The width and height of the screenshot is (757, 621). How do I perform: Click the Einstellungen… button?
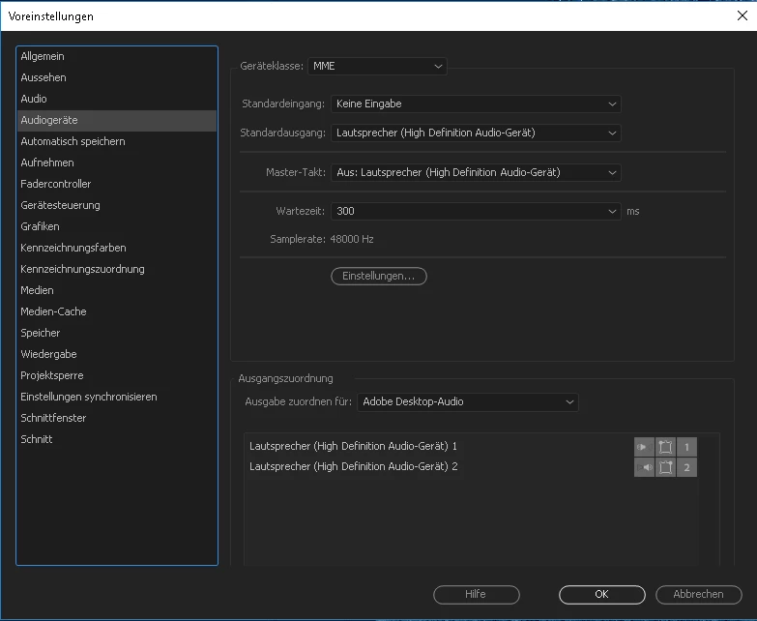coord(379,276)
